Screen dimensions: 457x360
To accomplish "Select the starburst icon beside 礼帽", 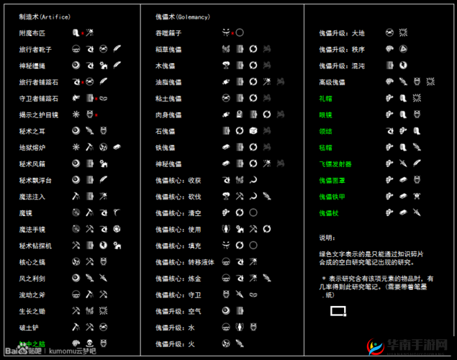I will [x=417, y=98].
